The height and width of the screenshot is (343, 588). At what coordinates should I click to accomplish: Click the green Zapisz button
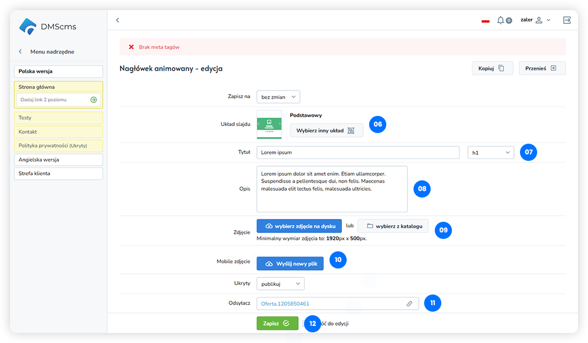pyautogui.click(x=277, y=323)
